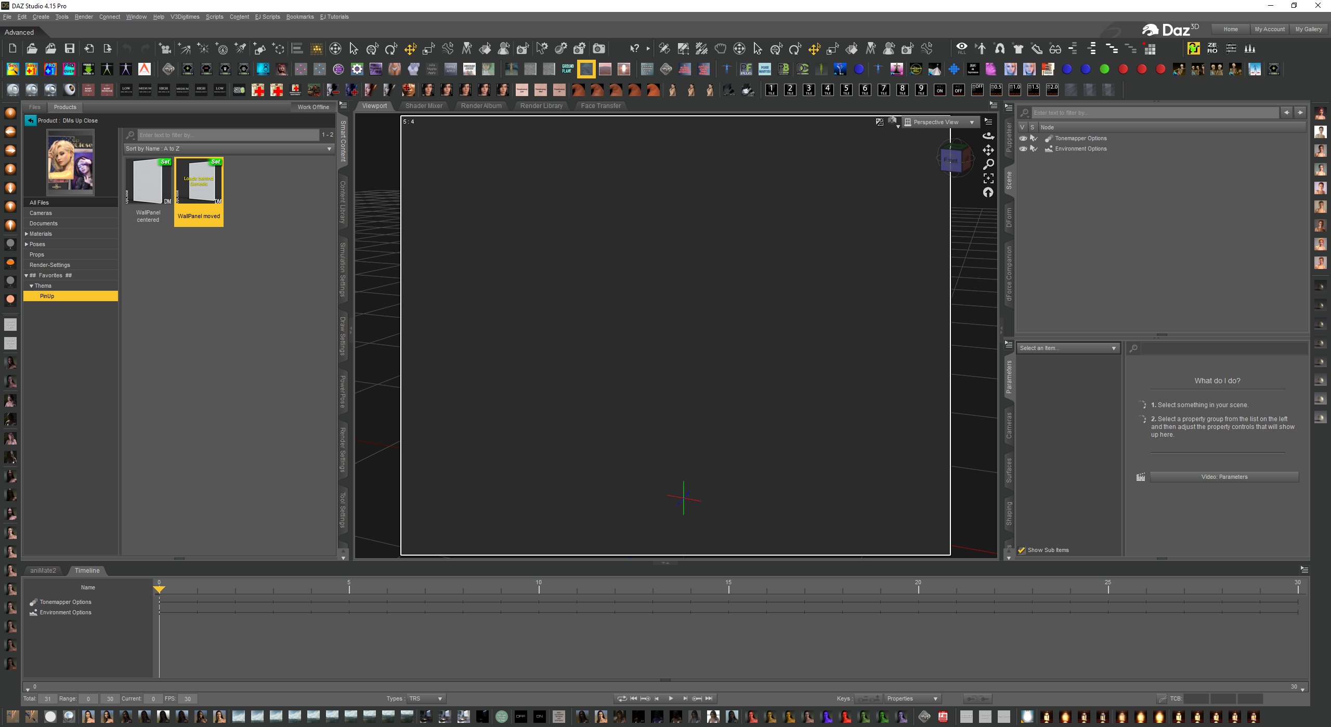Viewport: 1331px width, 727px height.
Task: Click the Save scene icon
Action: (69, 49)
